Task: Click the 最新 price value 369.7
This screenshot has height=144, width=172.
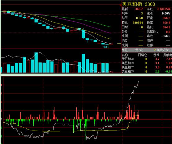Action: [x=139, y=9]
